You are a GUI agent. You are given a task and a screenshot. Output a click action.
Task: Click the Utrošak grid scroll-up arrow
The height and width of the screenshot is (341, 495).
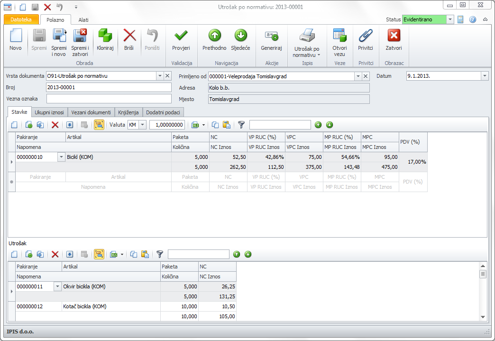(483, 266)
